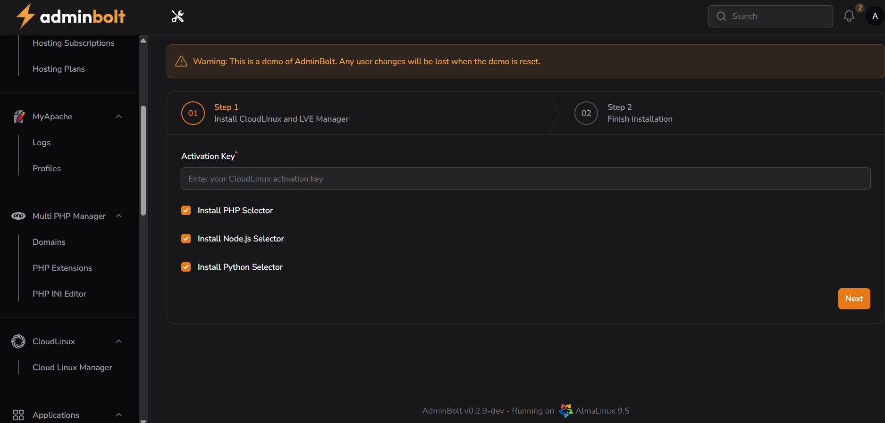Open MyApache Profiles
This screenshot has height=423, width=885.
47,168
